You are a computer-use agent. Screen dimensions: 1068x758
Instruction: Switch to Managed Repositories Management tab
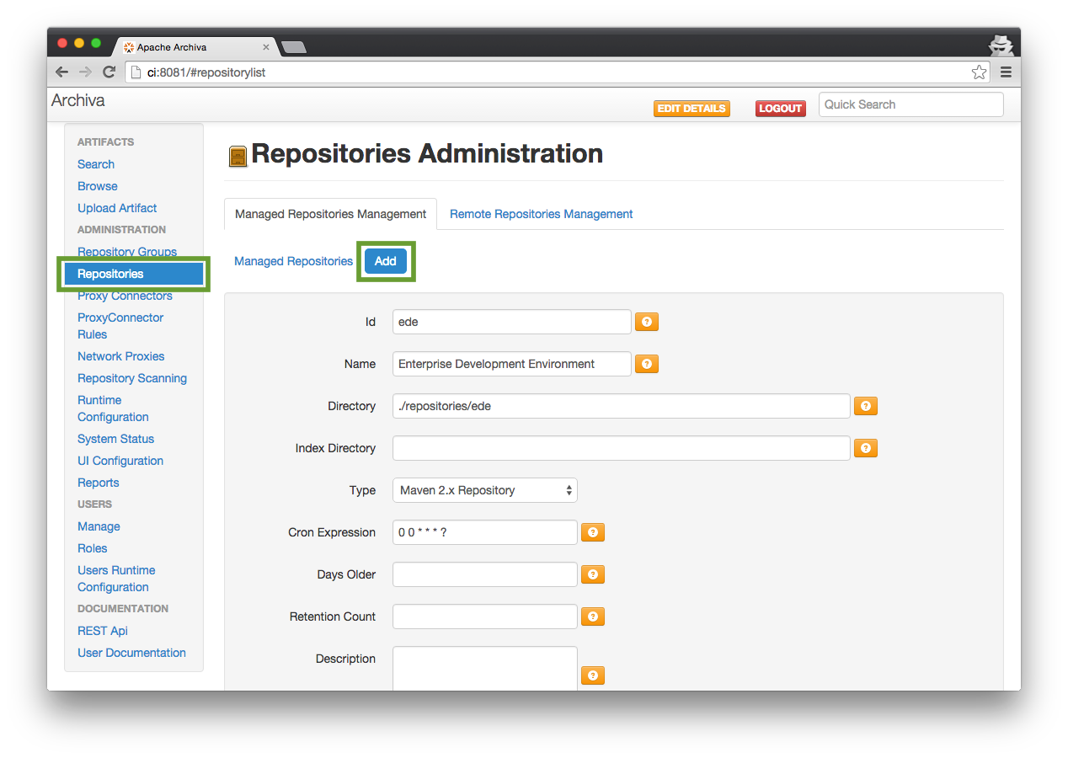[x=330, y=214]
